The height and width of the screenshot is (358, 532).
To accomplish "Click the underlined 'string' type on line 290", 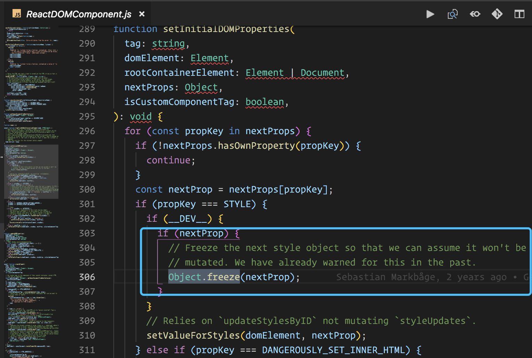I will 168,43.
